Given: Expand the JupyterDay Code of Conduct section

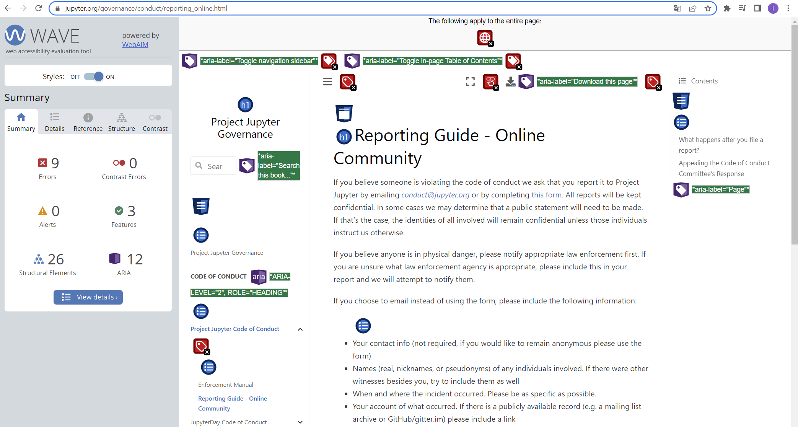Looking at the screenshot, I should [300, 422].
